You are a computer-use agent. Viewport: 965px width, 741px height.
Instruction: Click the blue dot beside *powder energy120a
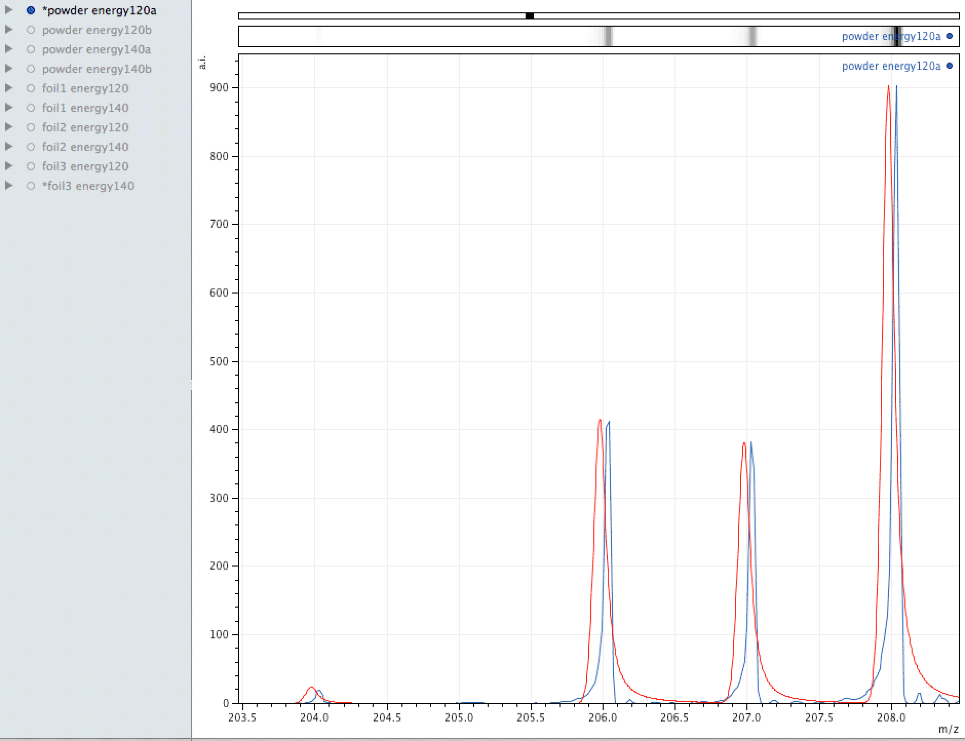[x=31, y=10]
